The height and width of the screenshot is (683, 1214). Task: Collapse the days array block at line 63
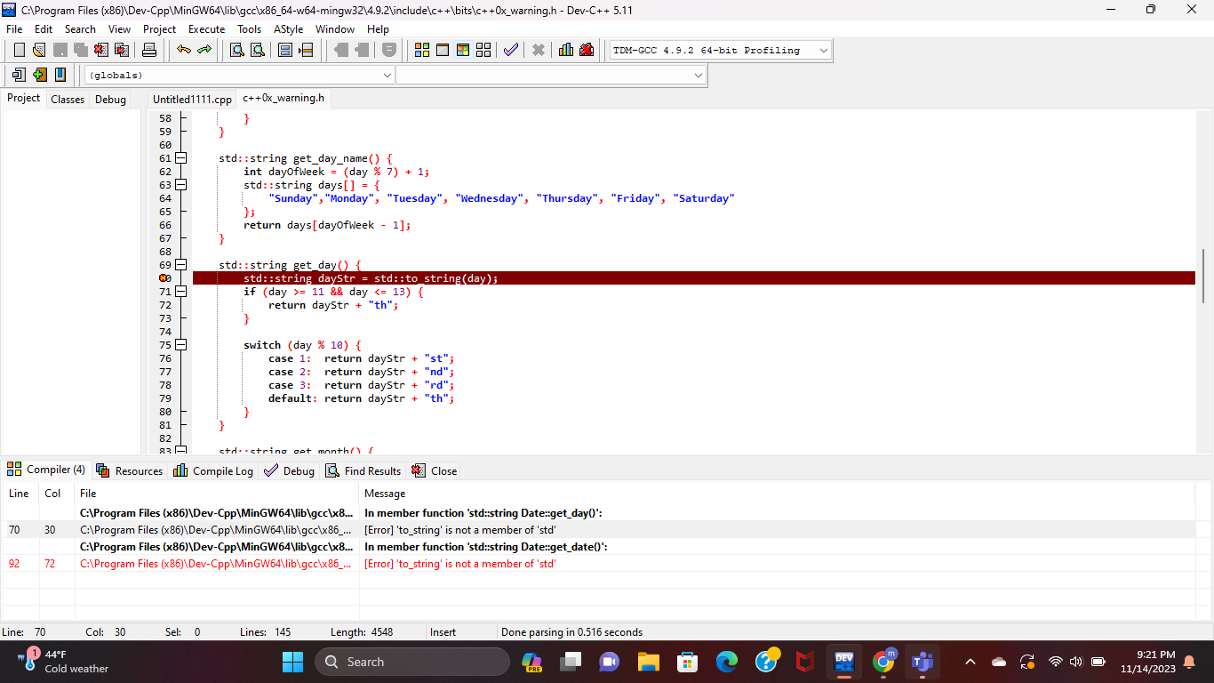coord(181,185)
